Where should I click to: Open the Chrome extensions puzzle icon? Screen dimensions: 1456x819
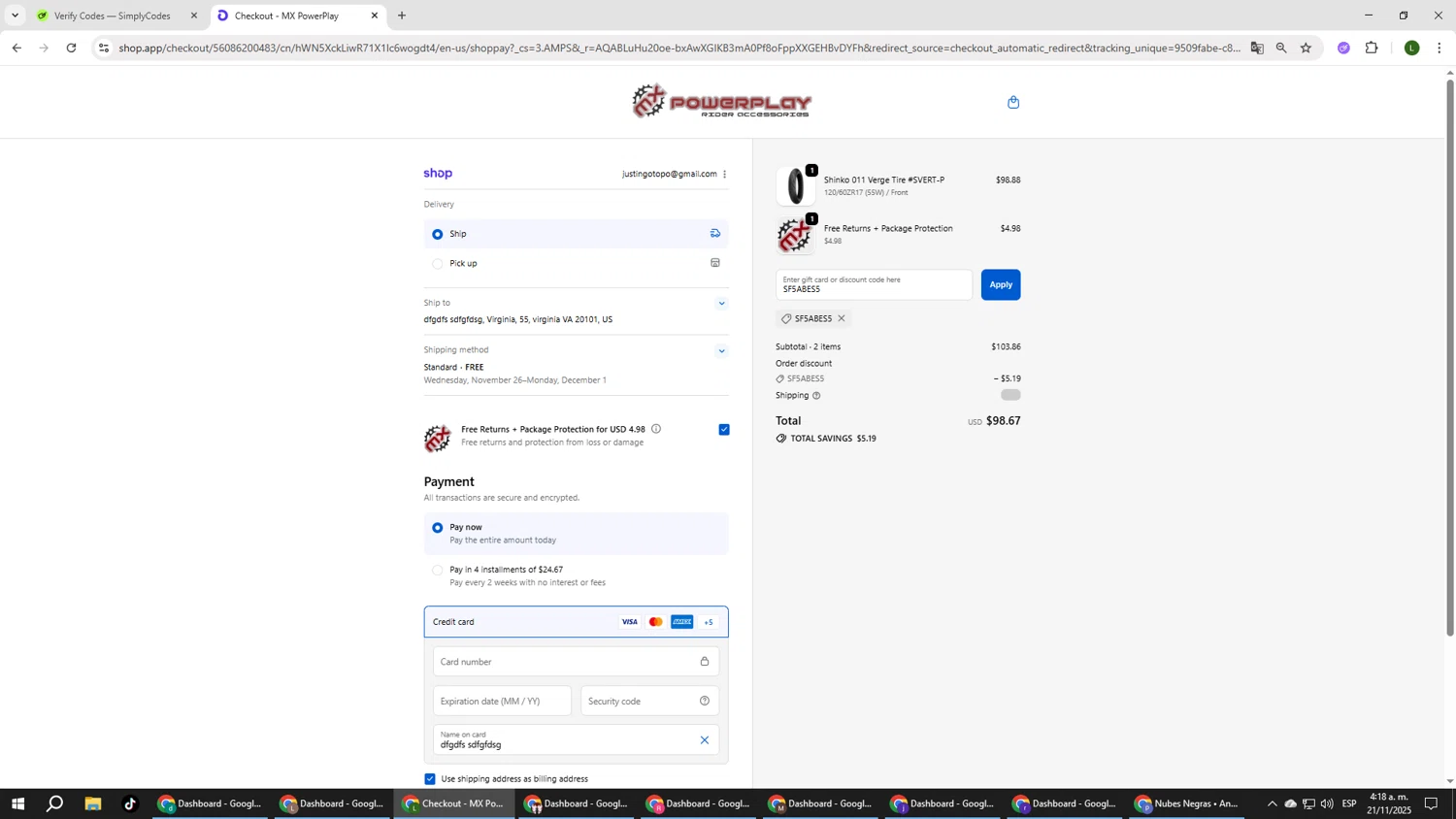tap(1372, 48)
